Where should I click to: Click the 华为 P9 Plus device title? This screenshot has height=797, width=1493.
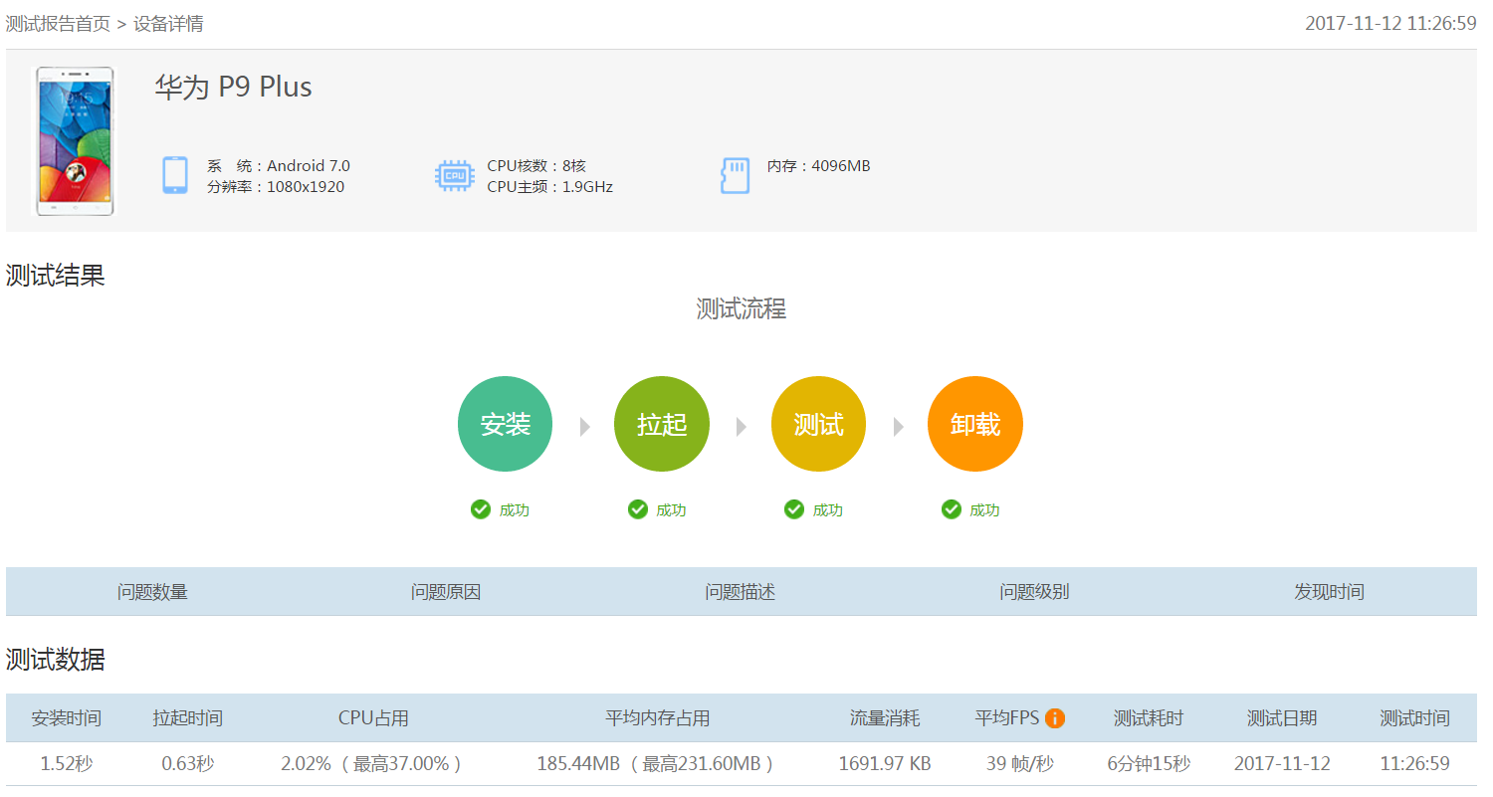234,88
